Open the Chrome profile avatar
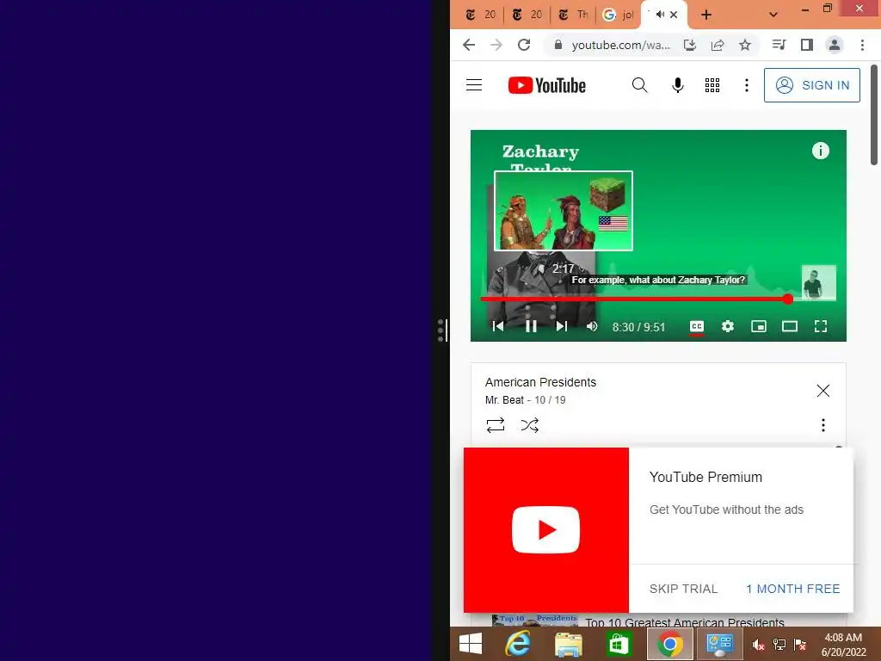Image resolution: width=881 pixels, height=661 pixels. pyautogui.click(x=835, y=45)
